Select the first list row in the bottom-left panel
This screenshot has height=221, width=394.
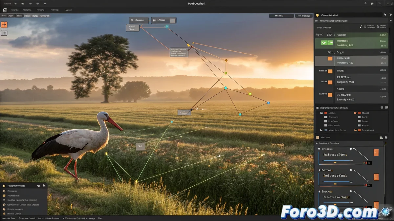pos(24,191)
